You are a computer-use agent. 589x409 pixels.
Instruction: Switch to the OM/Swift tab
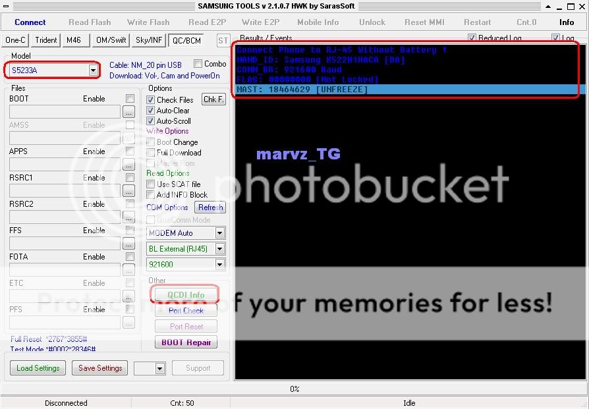(111, 40)
